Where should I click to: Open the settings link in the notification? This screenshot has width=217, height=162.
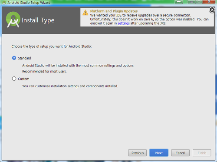click(x=124, y=23)
